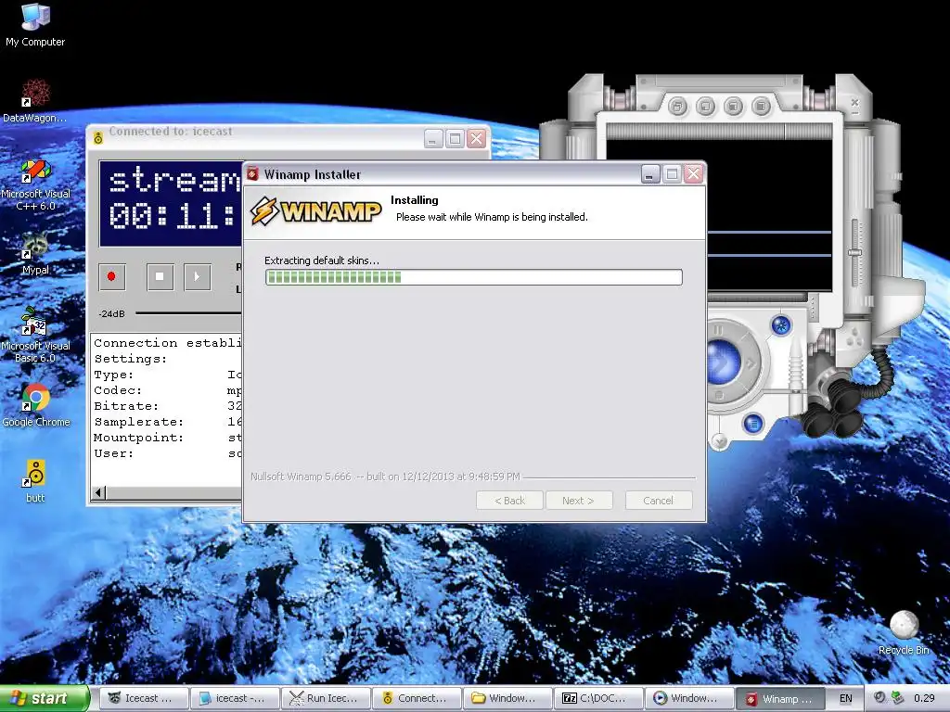This screenshot has height=712, width=950.
Task: Click the stop button at dial bottom
Action: pyautogui.click(x=719, y=395)
